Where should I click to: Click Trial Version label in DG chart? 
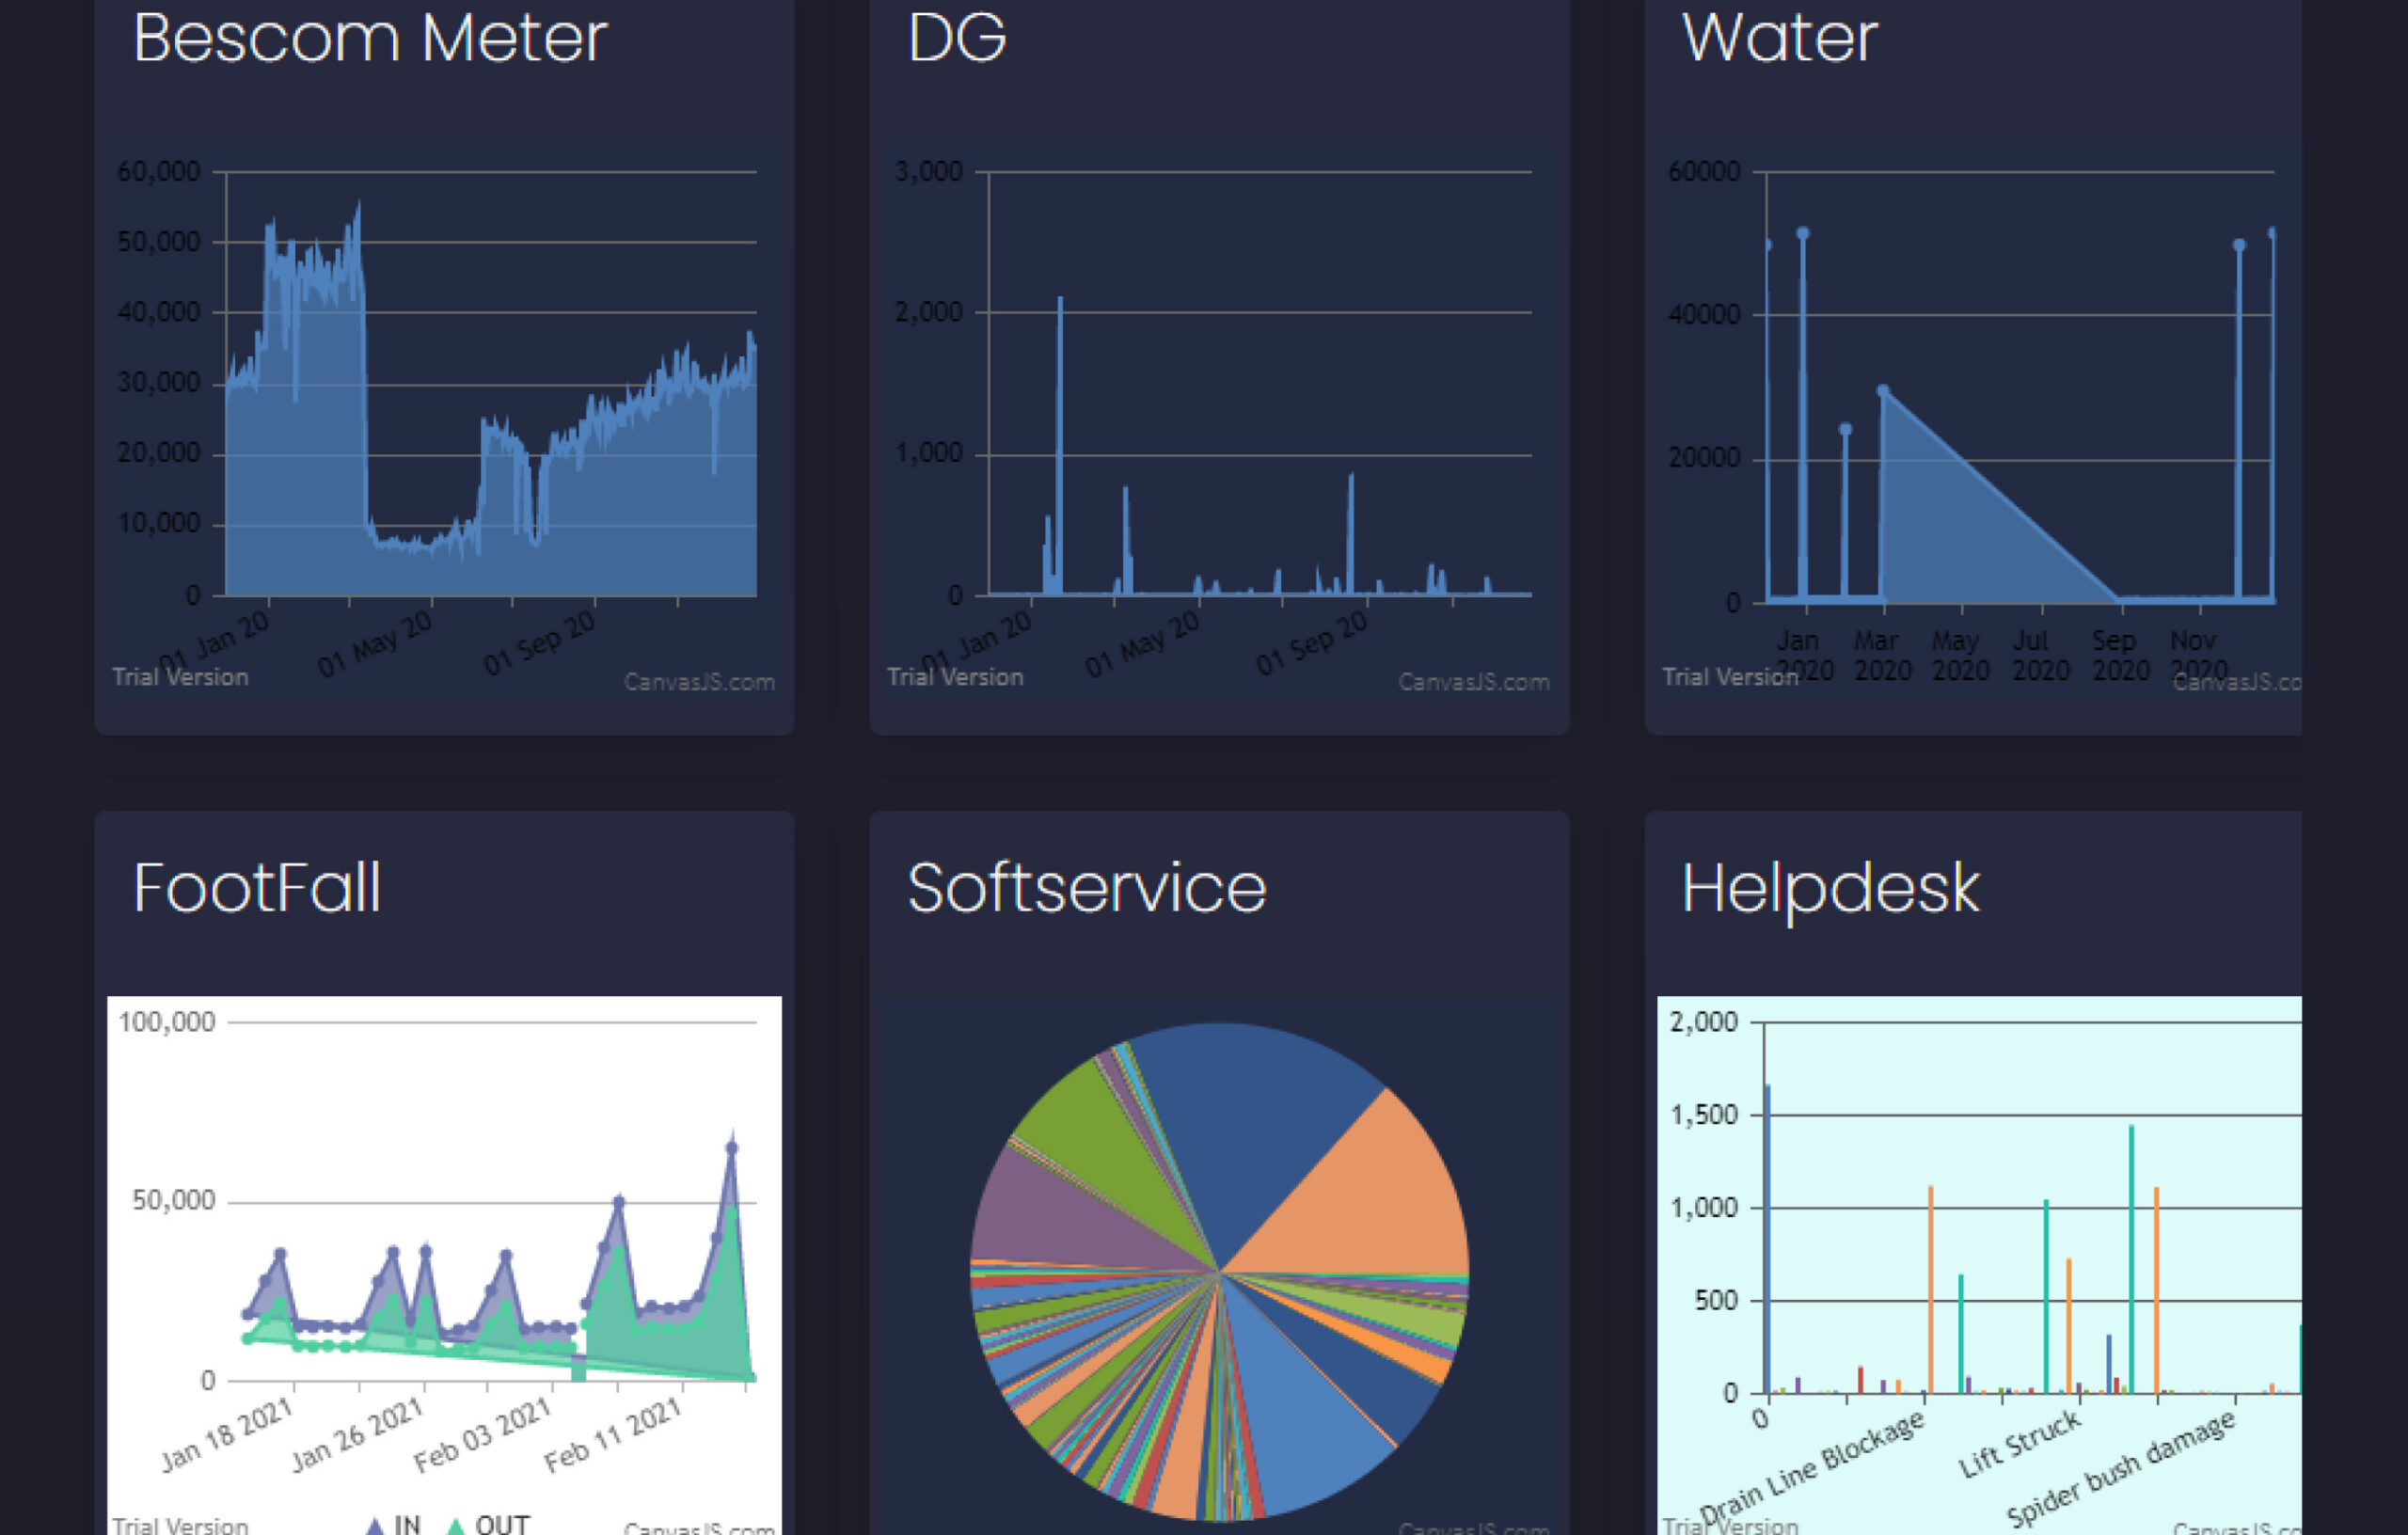point(955,677)
